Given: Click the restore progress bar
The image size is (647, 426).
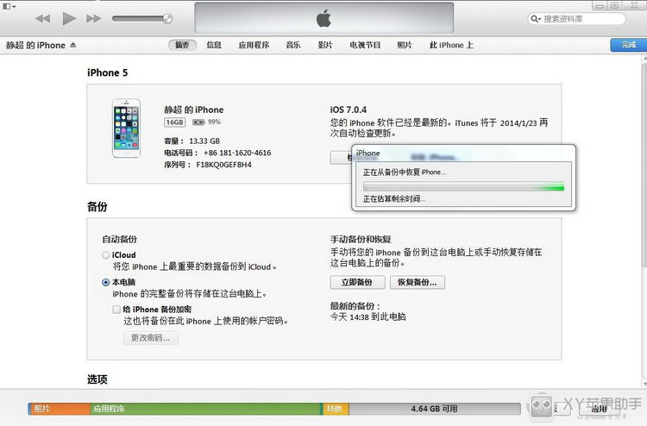Looking at the screenshot, I should 463,187.
